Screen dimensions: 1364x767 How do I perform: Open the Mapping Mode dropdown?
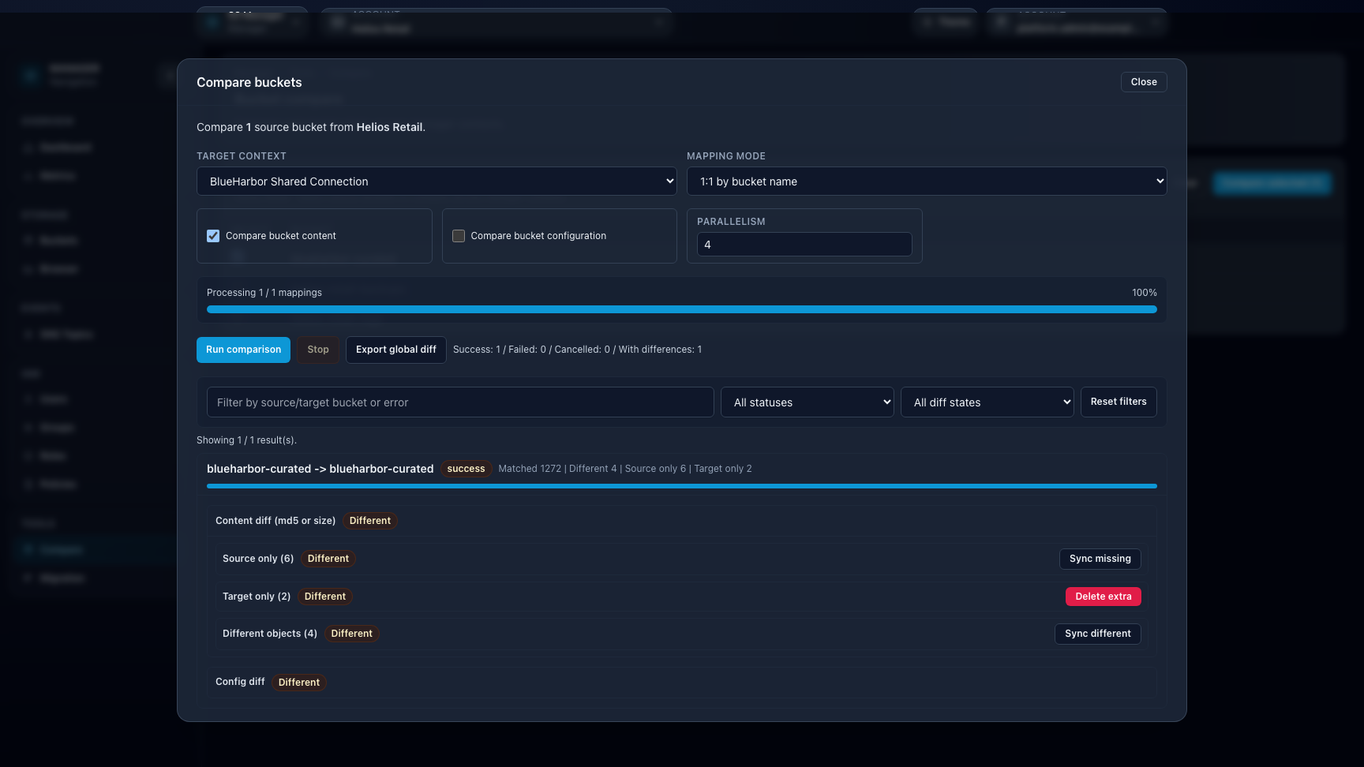[925, 181]
